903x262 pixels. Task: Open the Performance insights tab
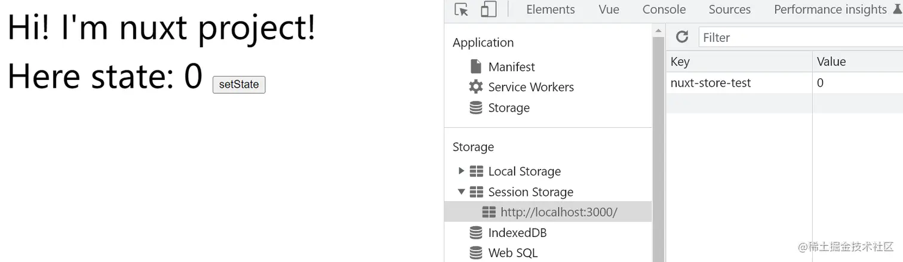click(830, 10)
